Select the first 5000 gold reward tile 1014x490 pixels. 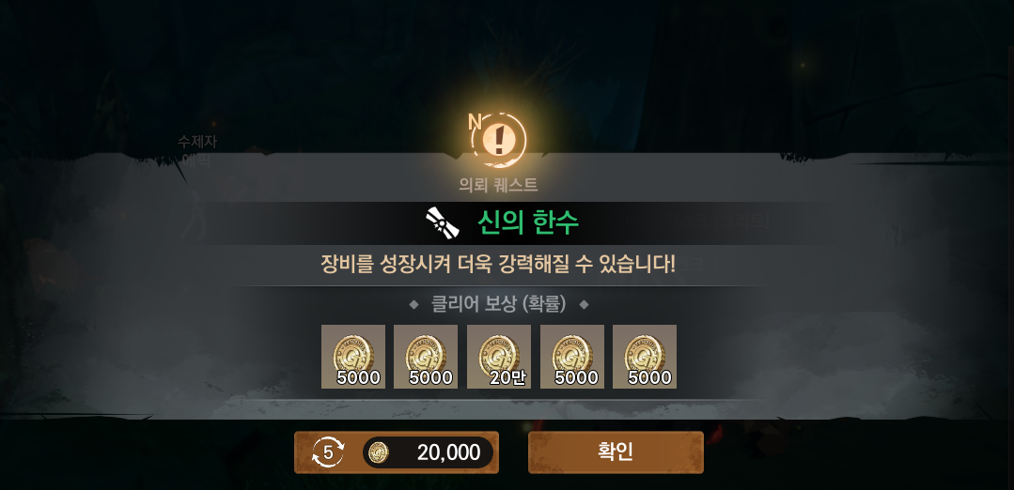353,357
